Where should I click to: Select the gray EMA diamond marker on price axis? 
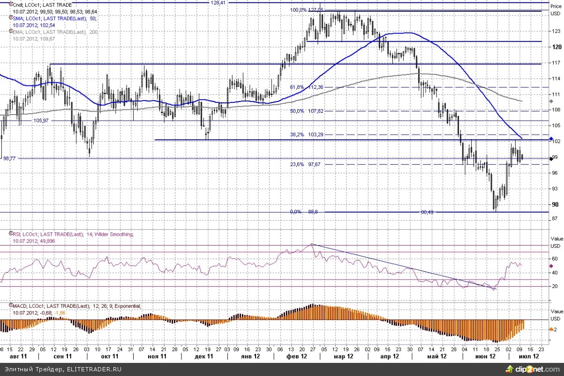click(551, 100)
